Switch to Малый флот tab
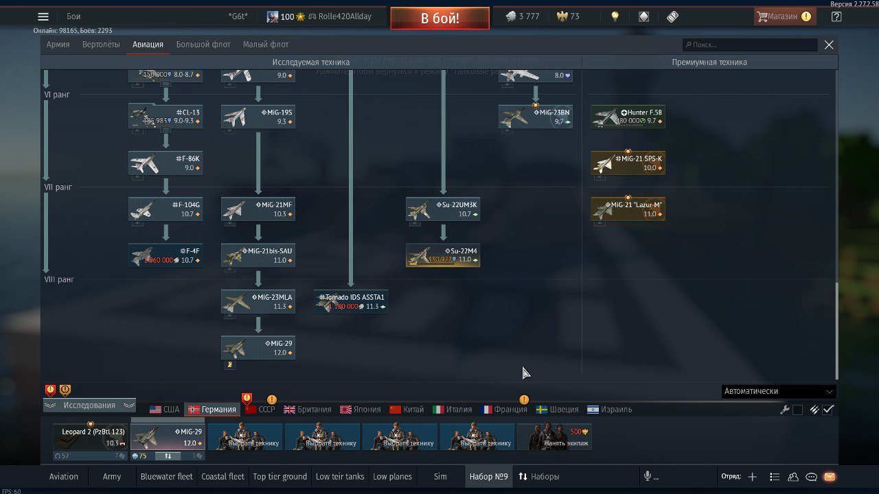This screenshot has width=879, height=494. click(266, 45)
